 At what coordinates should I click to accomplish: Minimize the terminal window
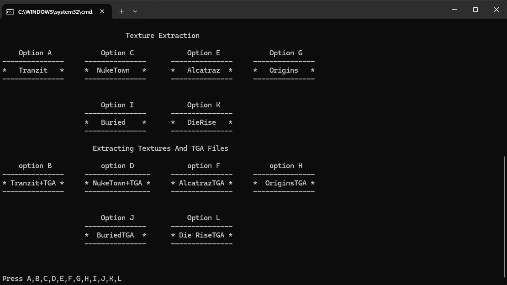454,10
